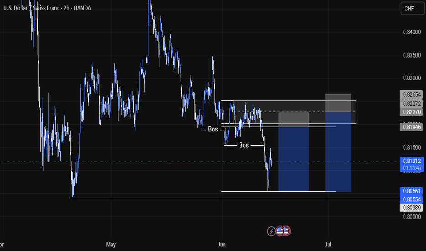This screenshot has width=426, height=251.
Task: Select the 0.82272 price label
Action: [411, 104]
